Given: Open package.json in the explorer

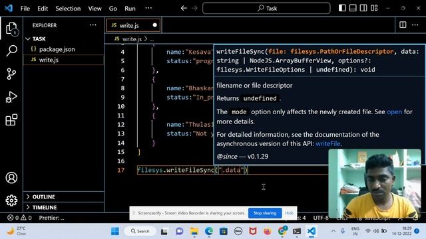Looking at the screenshot, I should [x=57, y=49].
